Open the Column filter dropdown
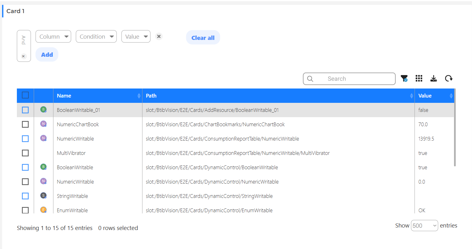 (x=53, y=36)
